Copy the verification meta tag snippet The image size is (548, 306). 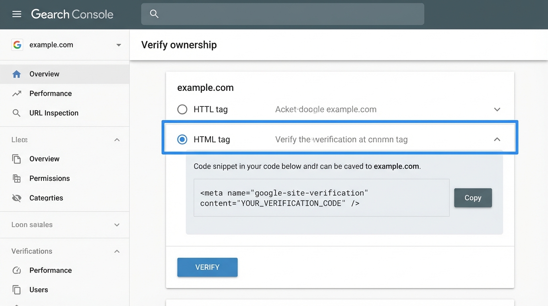(473, 198)
